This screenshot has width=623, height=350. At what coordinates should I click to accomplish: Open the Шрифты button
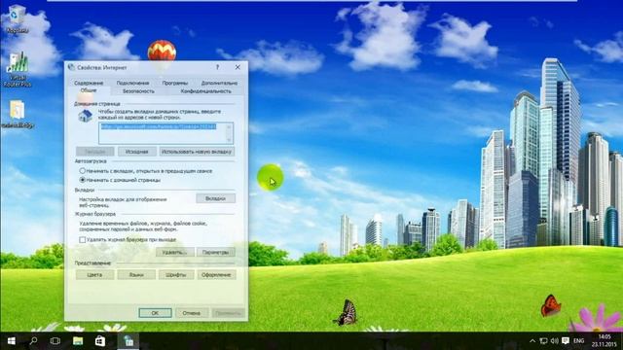coord(176,274)
